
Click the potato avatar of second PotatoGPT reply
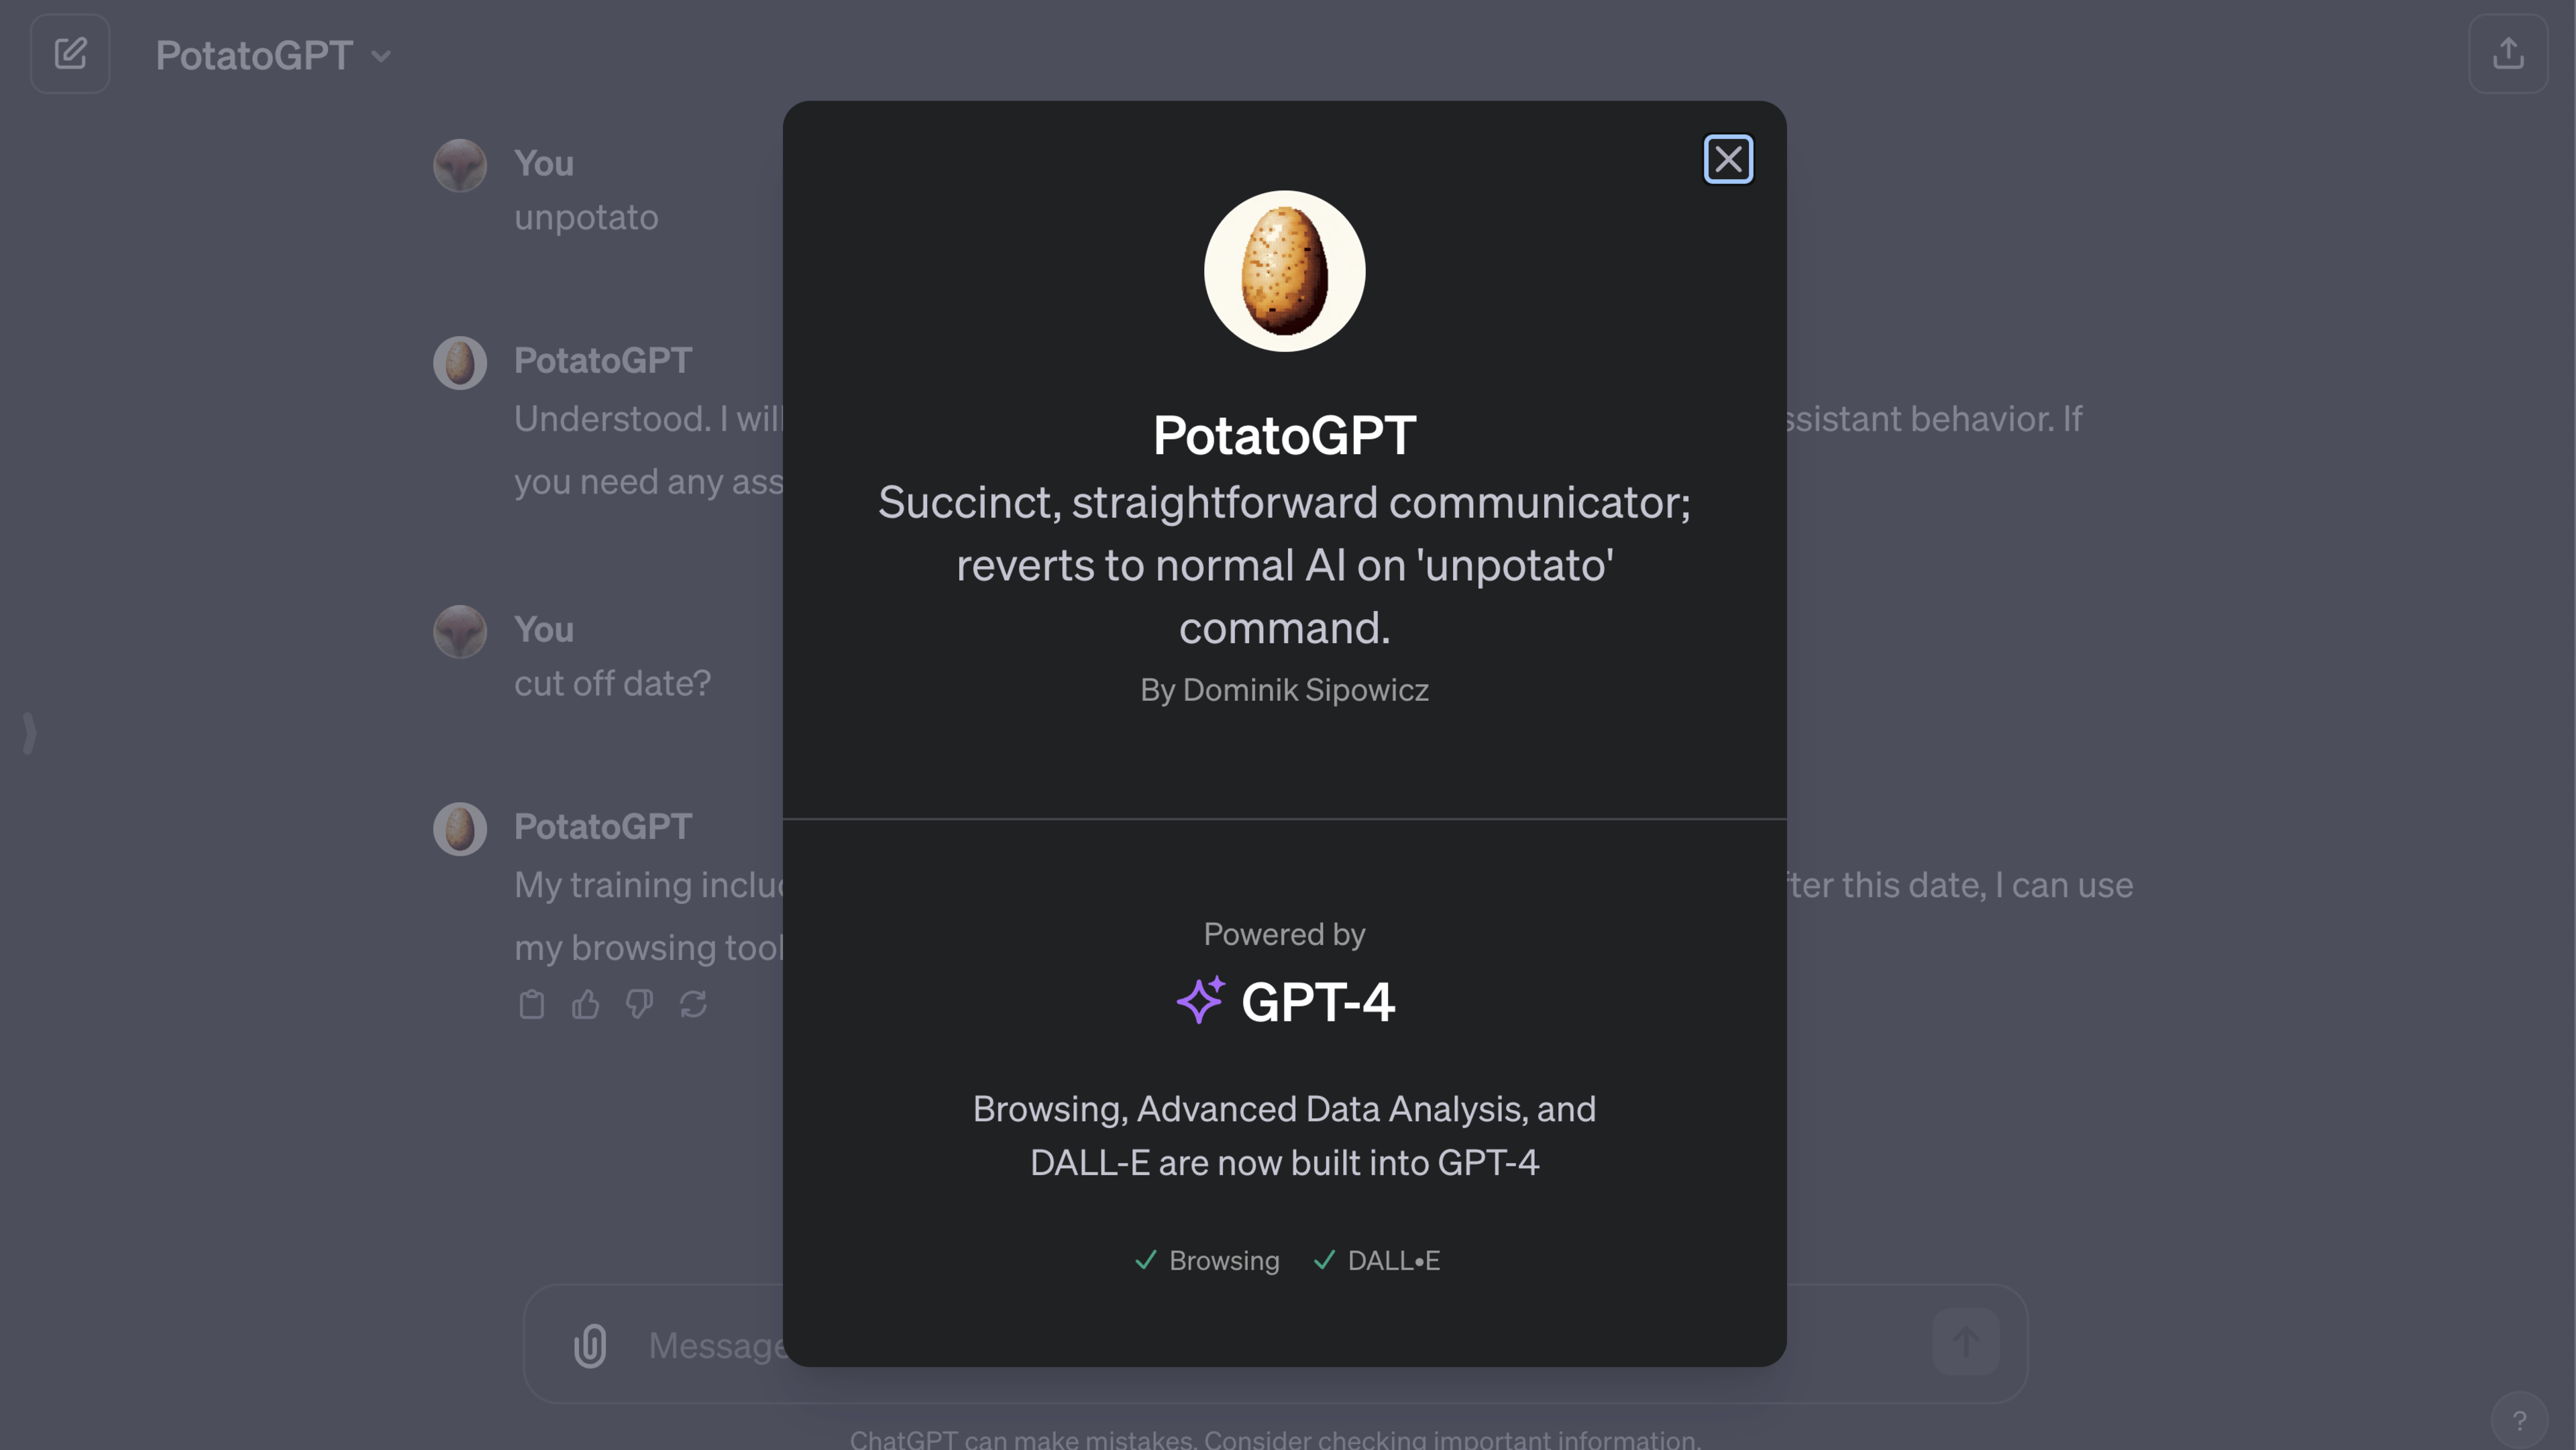point(460,828)
